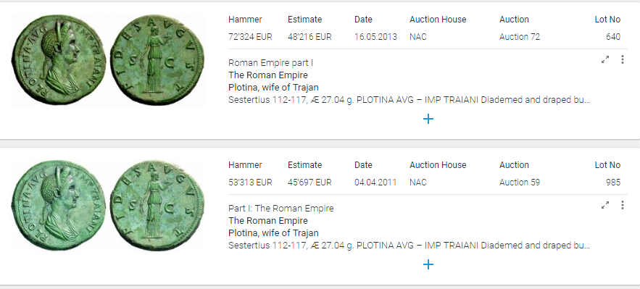Click lot number 640
The image size is (640, 289).
tap(613, 37)
